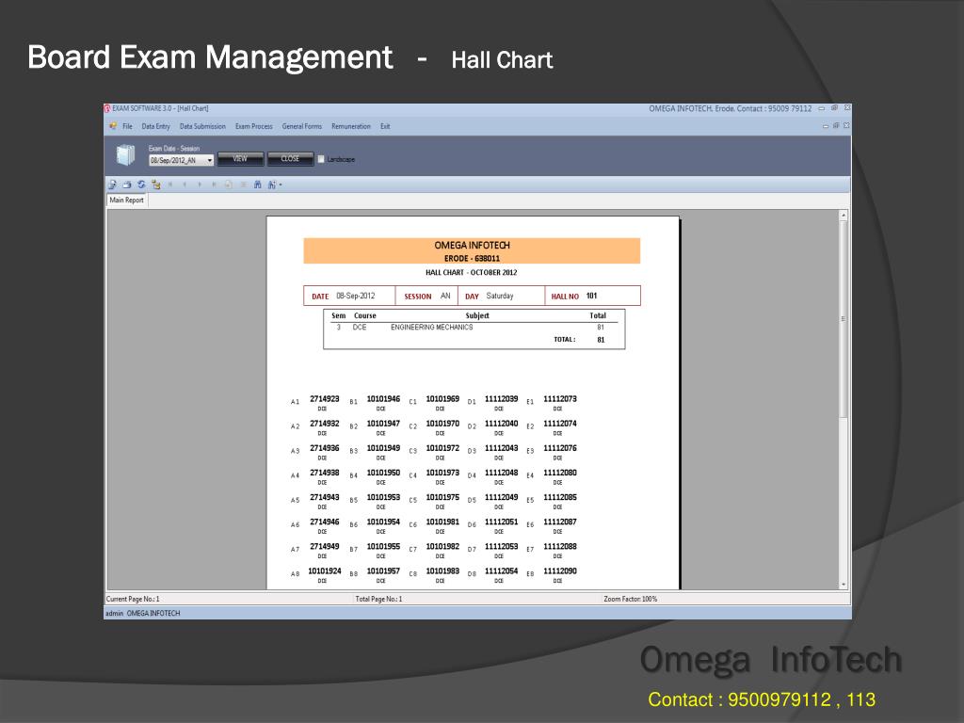Toggle the group tree icon

pyautogui.click(x=156, y=185)
